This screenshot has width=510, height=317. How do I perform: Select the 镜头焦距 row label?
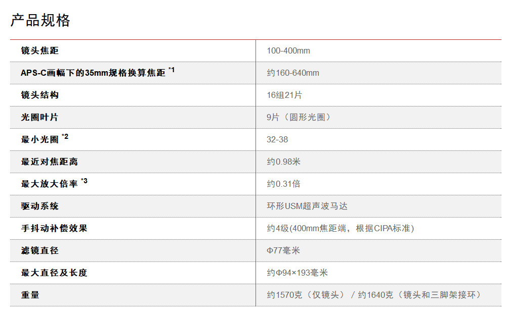pyautogui.click(x=39, y=50)
